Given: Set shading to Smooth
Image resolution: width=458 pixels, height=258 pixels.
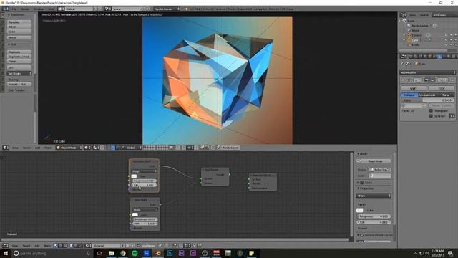Looking at the screenshot, I should 13,85.
